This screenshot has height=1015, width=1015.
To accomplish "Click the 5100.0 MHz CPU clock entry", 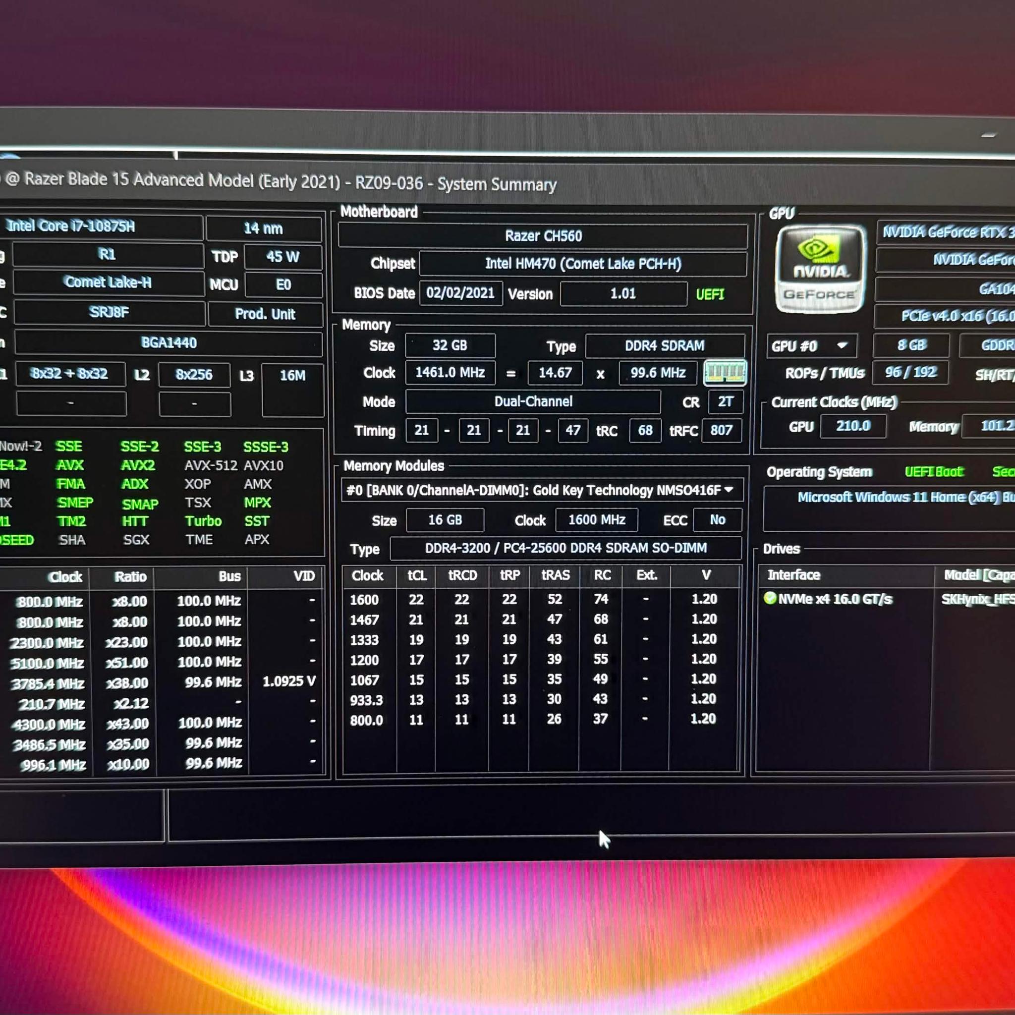I will pos(47,664).
